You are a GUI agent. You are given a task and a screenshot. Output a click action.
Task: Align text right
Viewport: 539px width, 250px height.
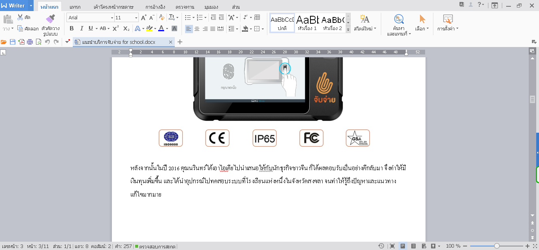pyautogui.click(x=205, y=28)
